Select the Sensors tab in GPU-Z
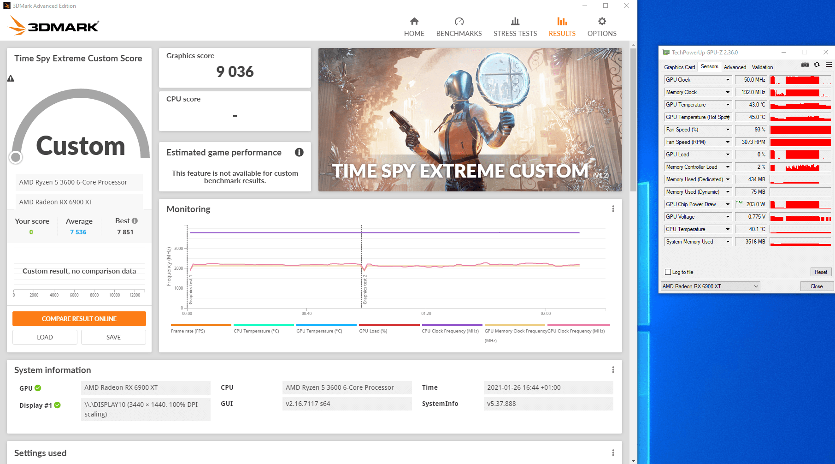The height and width of the screenshot is (464, 835). tap(709, 67)
